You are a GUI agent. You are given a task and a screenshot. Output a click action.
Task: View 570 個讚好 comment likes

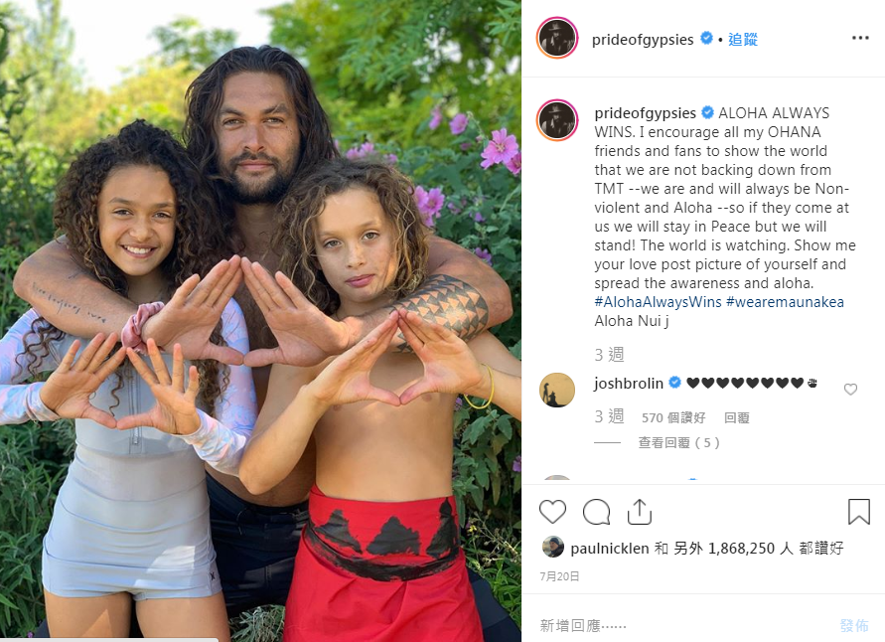(x=673, y=417)
